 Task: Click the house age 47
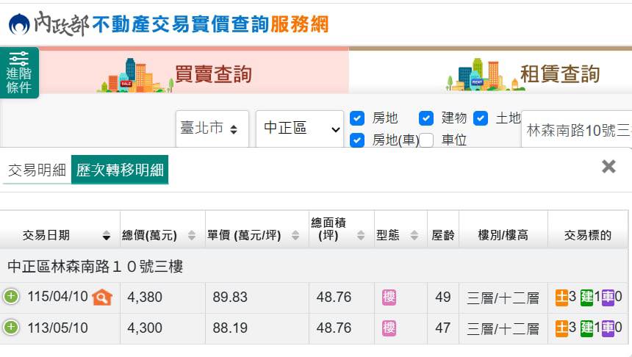(x=442, y=328)
